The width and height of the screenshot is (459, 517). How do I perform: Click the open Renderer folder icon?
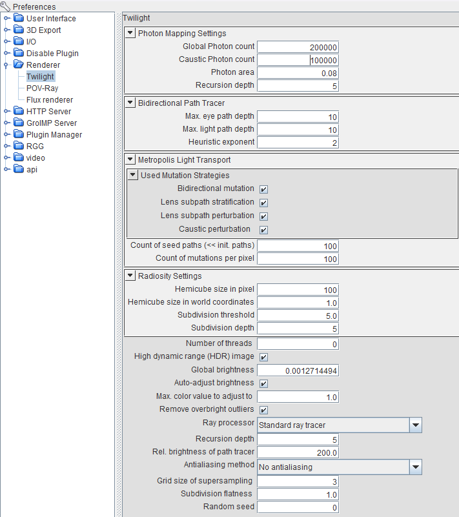click(19, 65)
